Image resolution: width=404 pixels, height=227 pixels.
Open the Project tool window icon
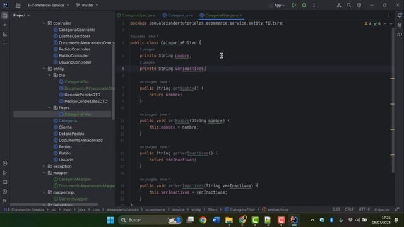click(x=4, y=15)
